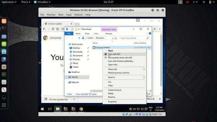Screen dimensions: 217x122
Task: Click the Search Downloads field
Action: [134, 38]
